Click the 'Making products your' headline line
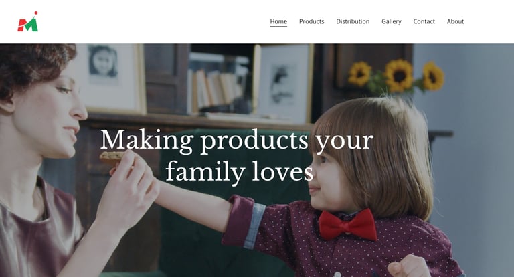The width and height of the screenshot is (514, 277). [237, 141]
